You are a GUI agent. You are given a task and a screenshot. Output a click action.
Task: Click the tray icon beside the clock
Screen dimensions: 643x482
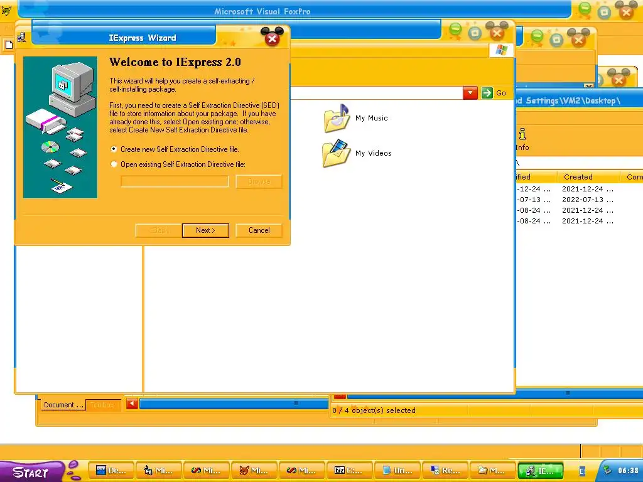[607, 471]
